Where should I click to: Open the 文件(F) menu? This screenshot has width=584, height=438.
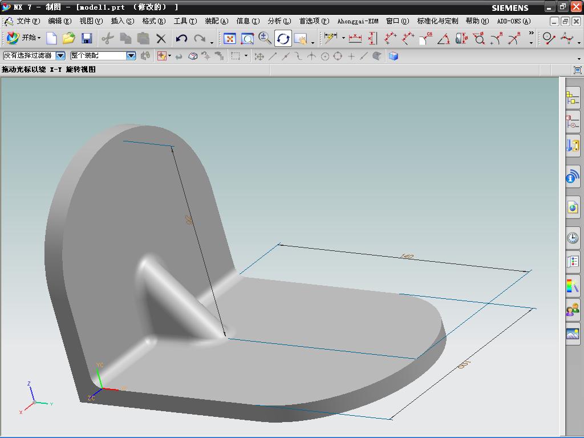point(28,21)
